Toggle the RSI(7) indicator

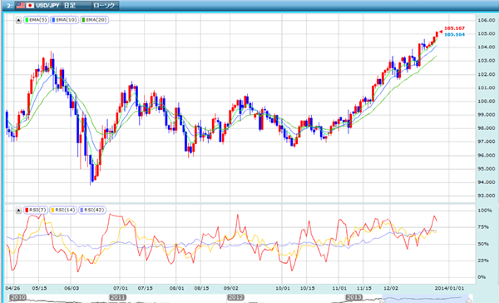pos(36,210)
